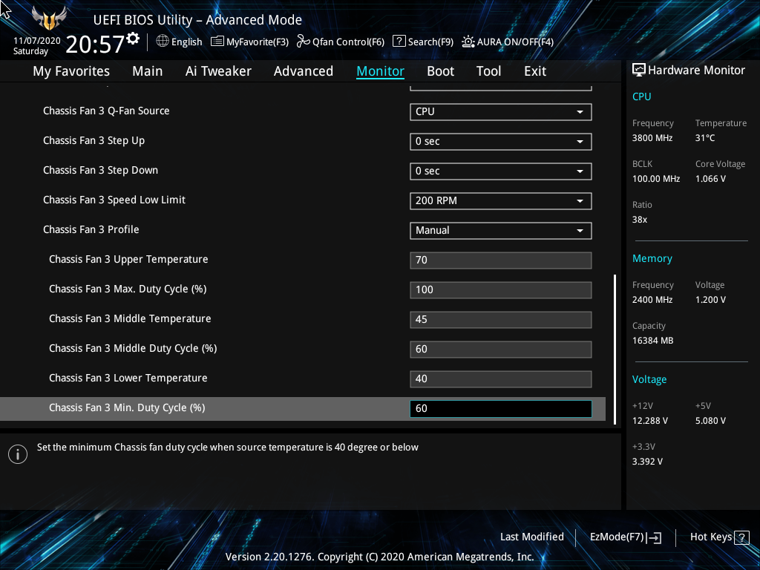Click the info icon in help area
This screenshot has width=760, height=570.
pos(18,454)
